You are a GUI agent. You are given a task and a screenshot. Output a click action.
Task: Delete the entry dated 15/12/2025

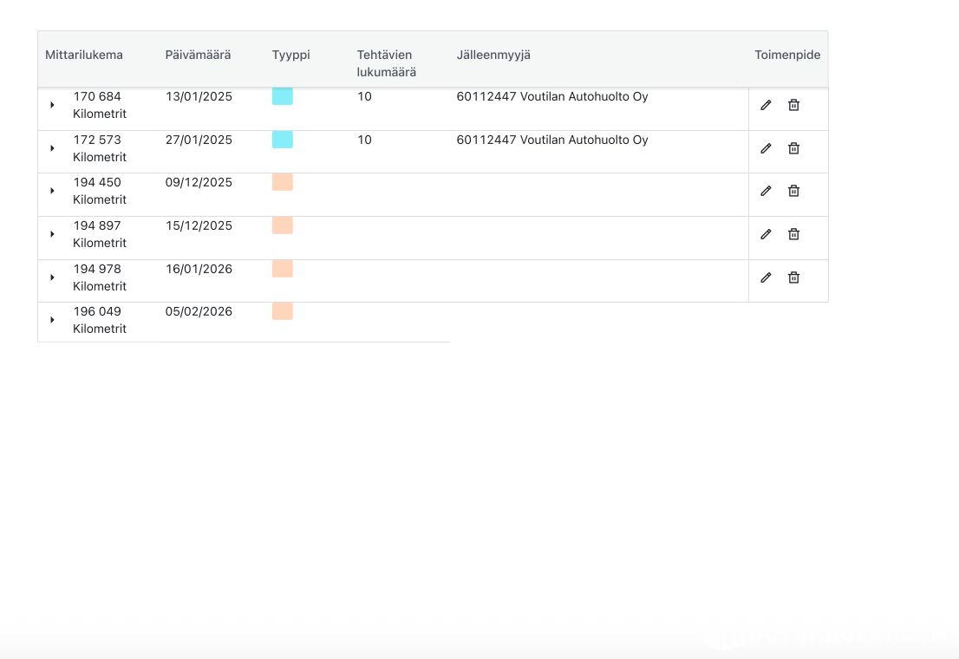(x=793, y=234)
